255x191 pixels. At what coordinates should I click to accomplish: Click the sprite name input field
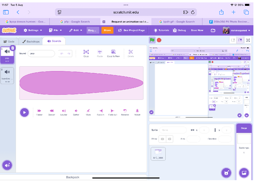point(173,130)
